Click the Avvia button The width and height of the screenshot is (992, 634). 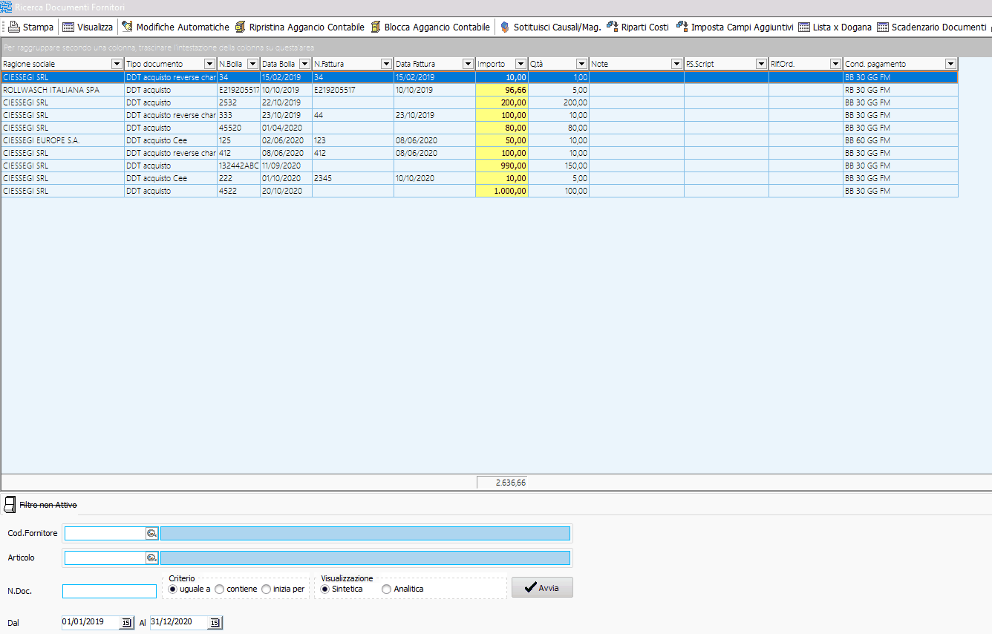(542, 587)
